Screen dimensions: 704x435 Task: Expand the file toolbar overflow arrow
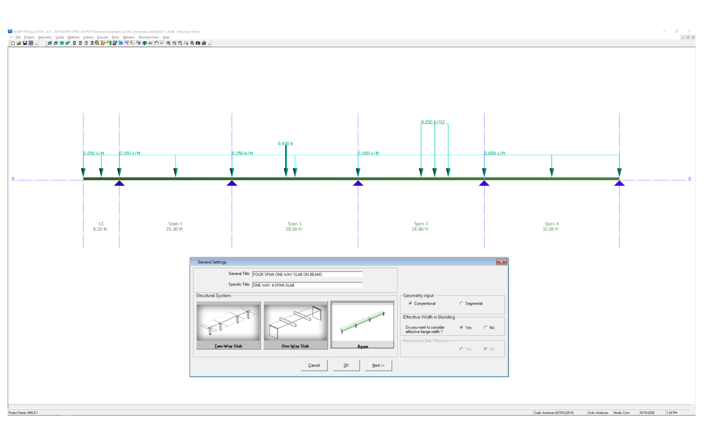(36, 44)
